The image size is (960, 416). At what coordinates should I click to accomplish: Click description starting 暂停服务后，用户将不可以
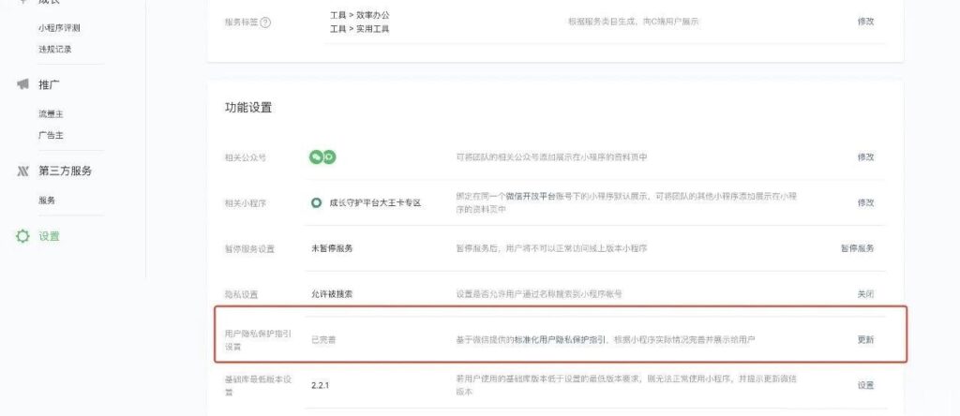(551, 248)
